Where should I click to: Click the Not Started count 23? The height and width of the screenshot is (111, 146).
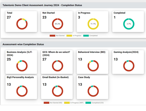[44, 17]
